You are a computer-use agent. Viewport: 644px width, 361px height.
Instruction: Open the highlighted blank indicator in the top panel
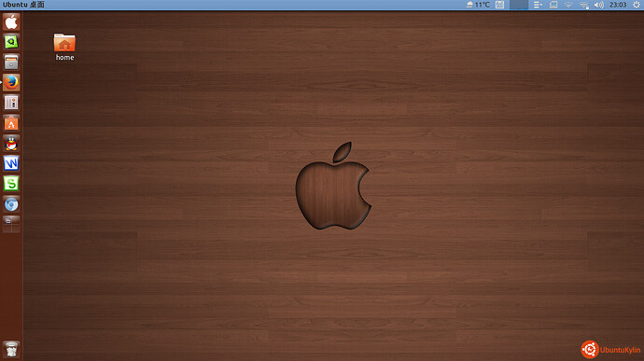(x=519, y=5)
